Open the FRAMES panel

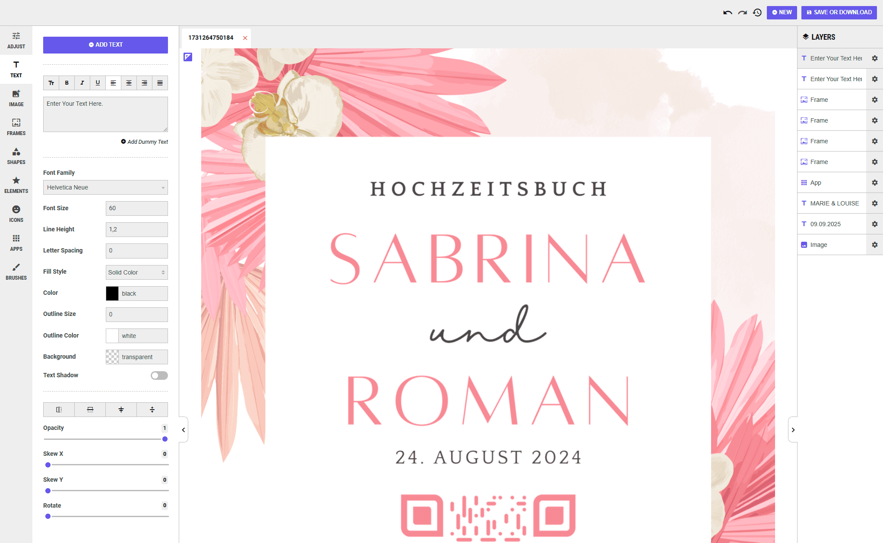[x=16, y=126]
